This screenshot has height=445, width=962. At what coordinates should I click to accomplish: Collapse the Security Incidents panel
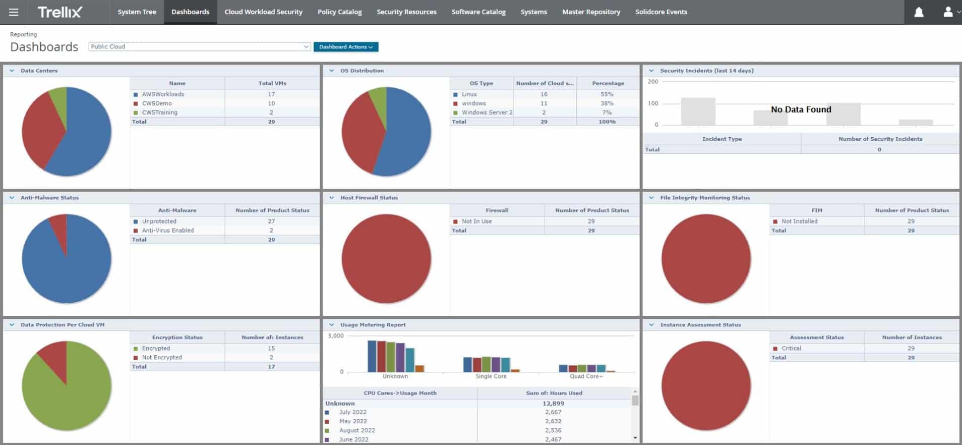(651, 71)
